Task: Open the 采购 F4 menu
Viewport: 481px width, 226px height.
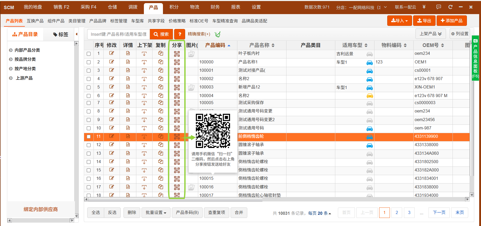Action: pos(89,7)
